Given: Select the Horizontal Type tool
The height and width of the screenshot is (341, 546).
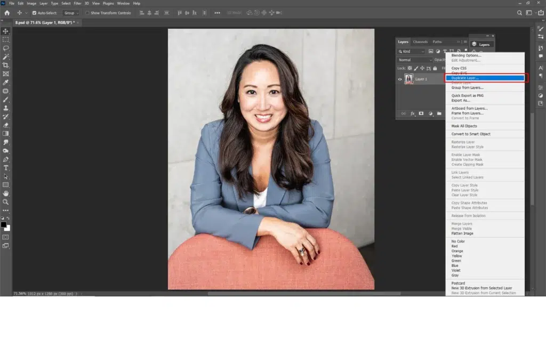Looking at the screenshot, I should pyautogui.click(x=6, y=168).
